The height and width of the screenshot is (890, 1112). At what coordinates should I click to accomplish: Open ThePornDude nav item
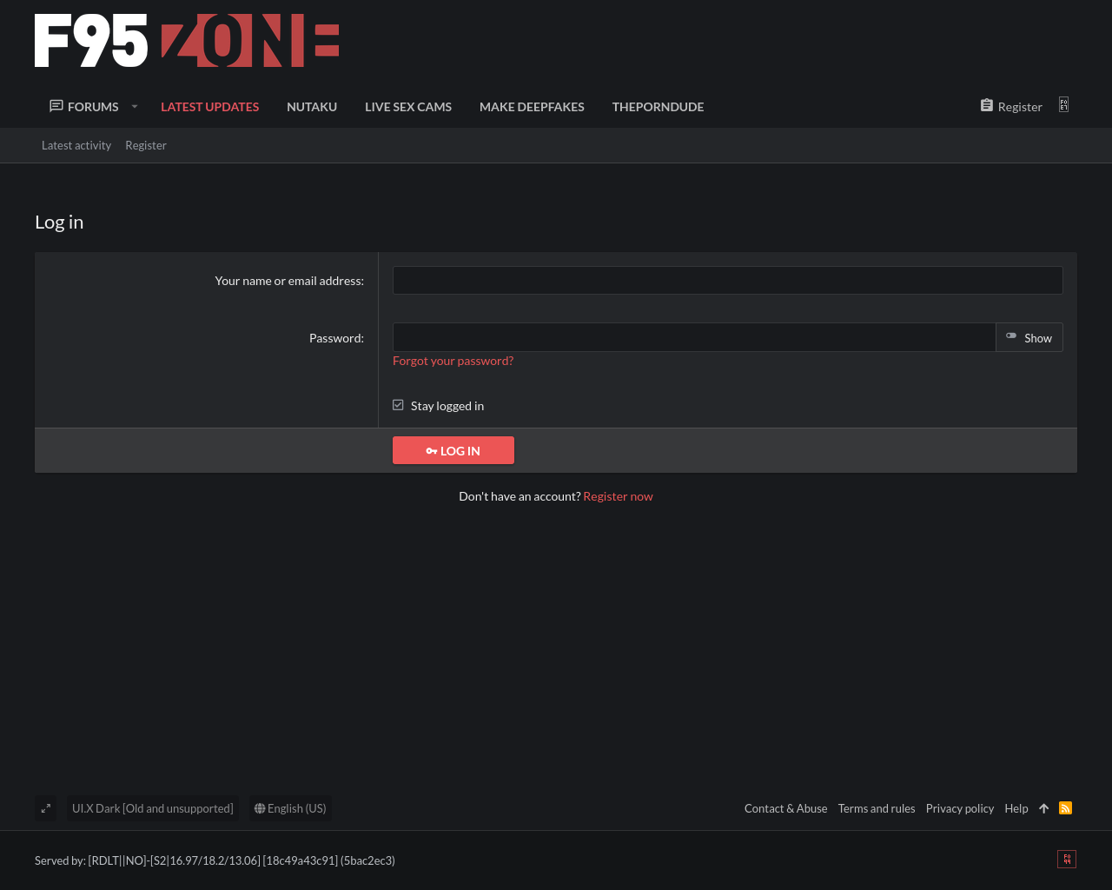[x=658, y=106]
